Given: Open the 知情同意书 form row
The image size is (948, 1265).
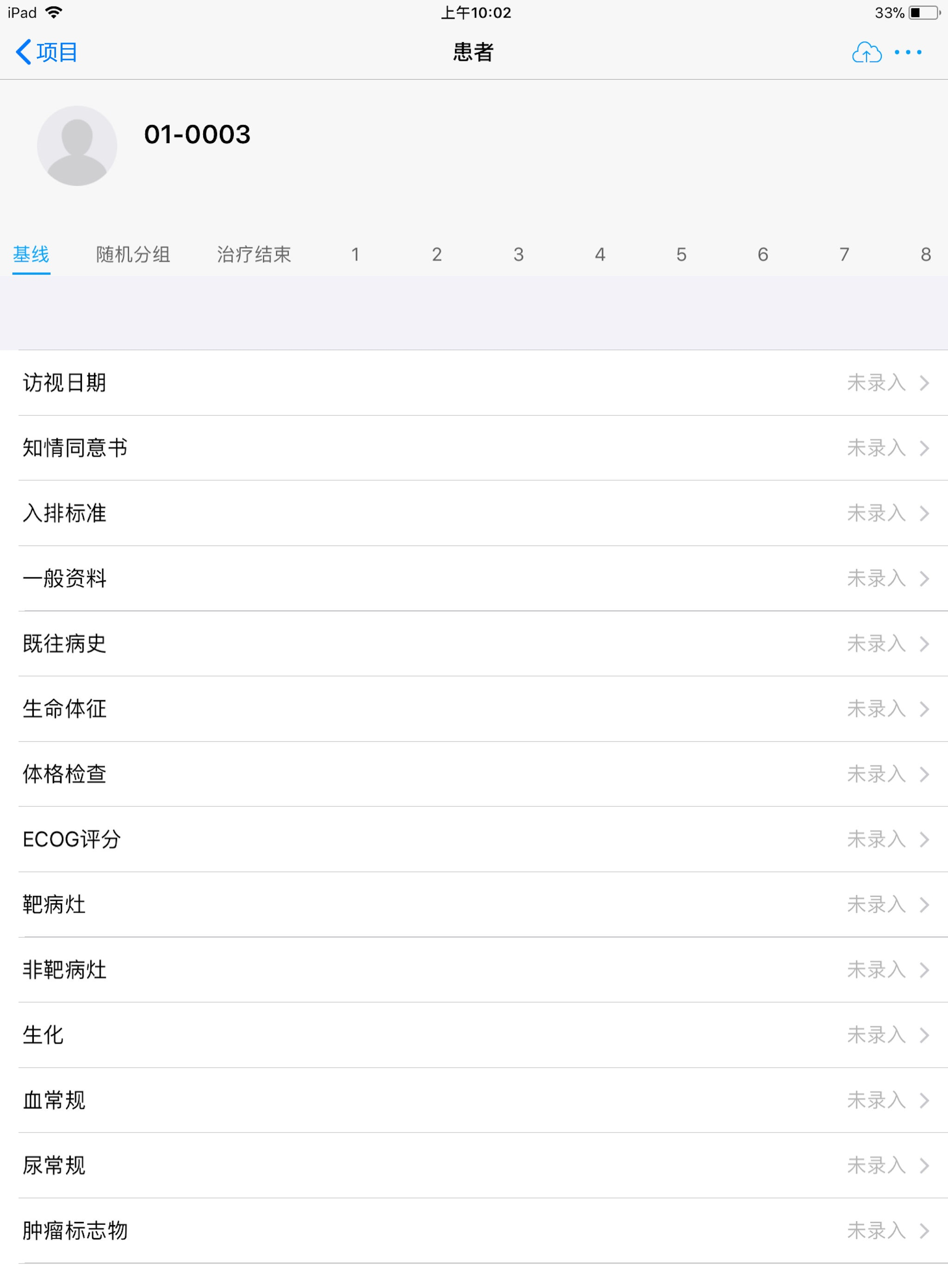Looking at the screenshot, I should pyautogui.click(x=474, y=448).
